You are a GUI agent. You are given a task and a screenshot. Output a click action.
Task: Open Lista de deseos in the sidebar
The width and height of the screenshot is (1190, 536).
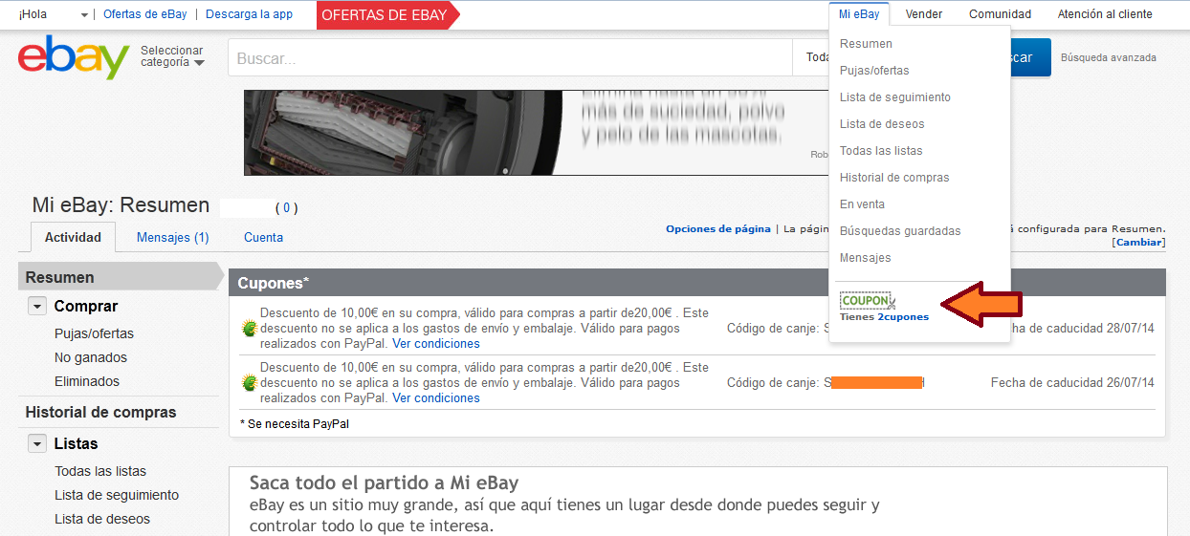[x=102, y=519]
